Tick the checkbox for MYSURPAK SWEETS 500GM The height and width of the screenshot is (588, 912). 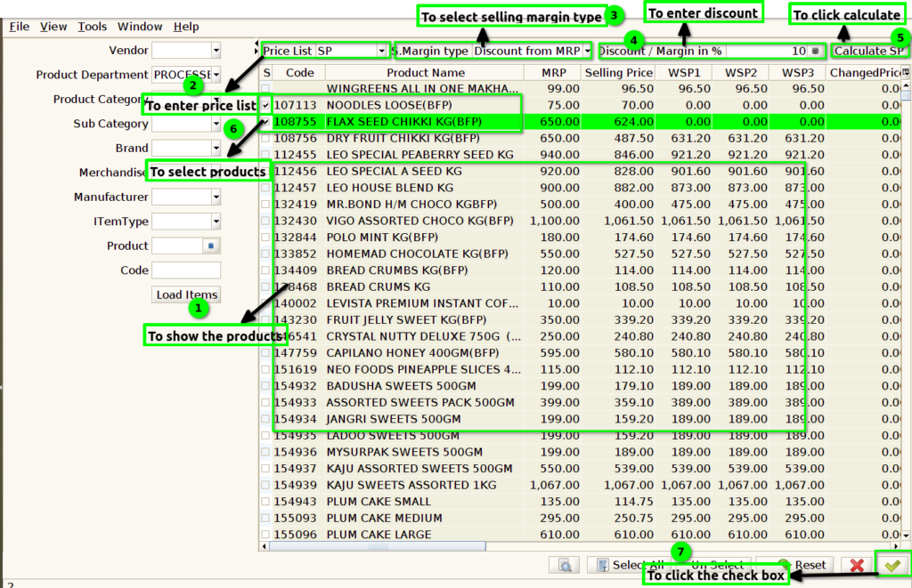point(265,452)
